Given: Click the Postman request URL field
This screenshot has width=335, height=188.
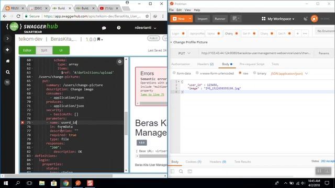Looking at the screenshot, I should coord(256,53).
